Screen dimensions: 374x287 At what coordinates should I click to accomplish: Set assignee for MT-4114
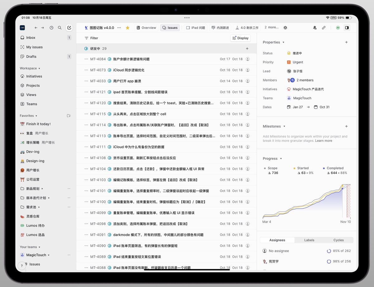pyautogui.click(x=247, y=125)
